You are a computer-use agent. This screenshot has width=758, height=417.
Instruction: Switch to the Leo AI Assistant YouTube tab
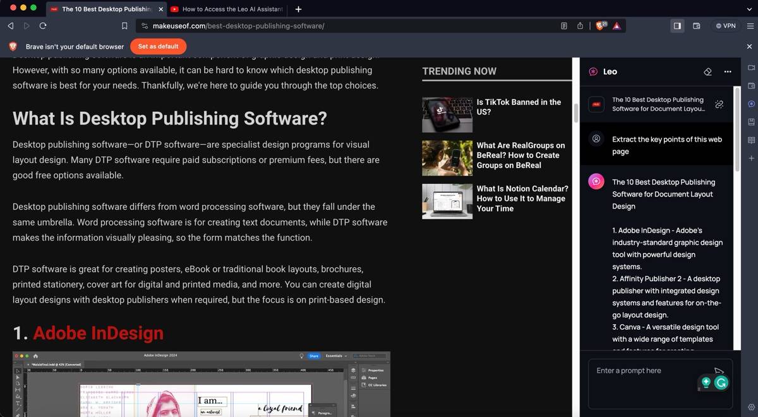pyautogui.click(x=226, y=9)
